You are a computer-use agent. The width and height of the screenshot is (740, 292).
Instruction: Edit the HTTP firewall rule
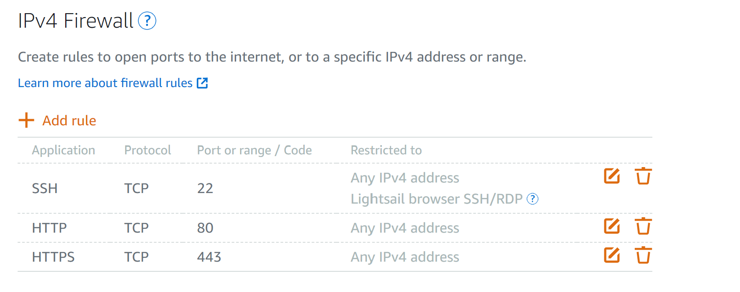tap(611, 226)
